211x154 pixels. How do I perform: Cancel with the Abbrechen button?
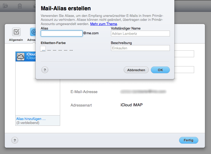tap(136, 70)
